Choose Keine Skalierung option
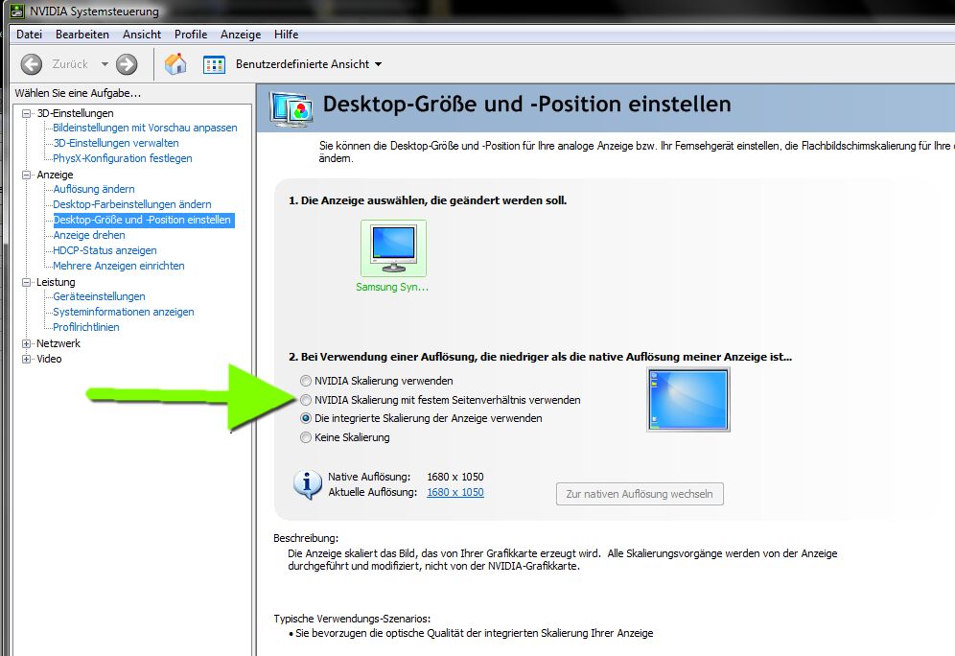 click(x=306, y=437)
